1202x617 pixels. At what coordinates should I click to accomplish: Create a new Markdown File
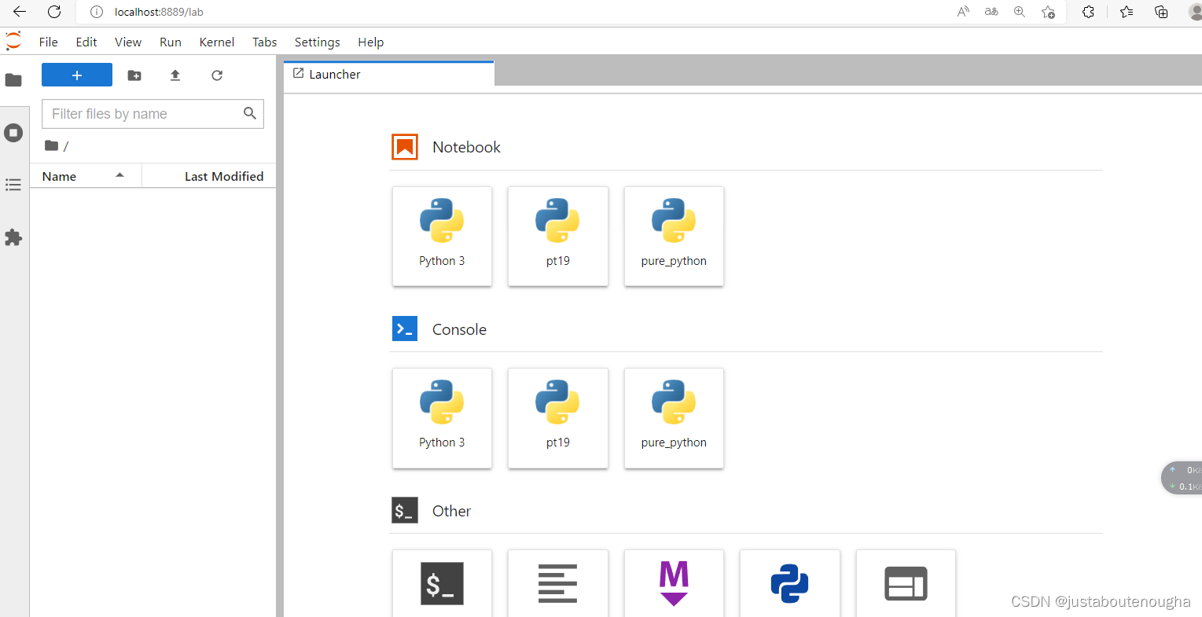pos(674,583)
